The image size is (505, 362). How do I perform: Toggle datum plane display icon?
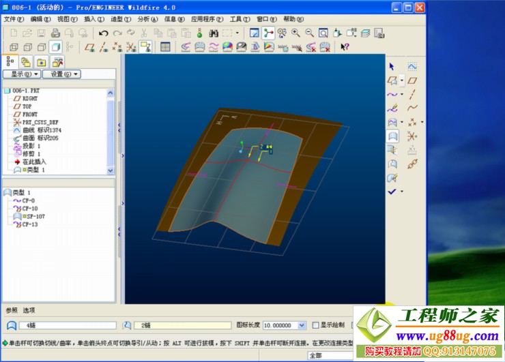click(89, 47)
